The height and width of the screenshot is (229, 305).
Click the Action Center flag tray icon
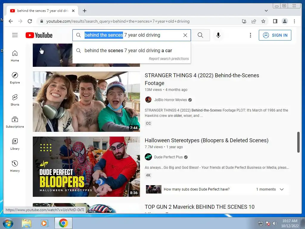tap(268, 223)
